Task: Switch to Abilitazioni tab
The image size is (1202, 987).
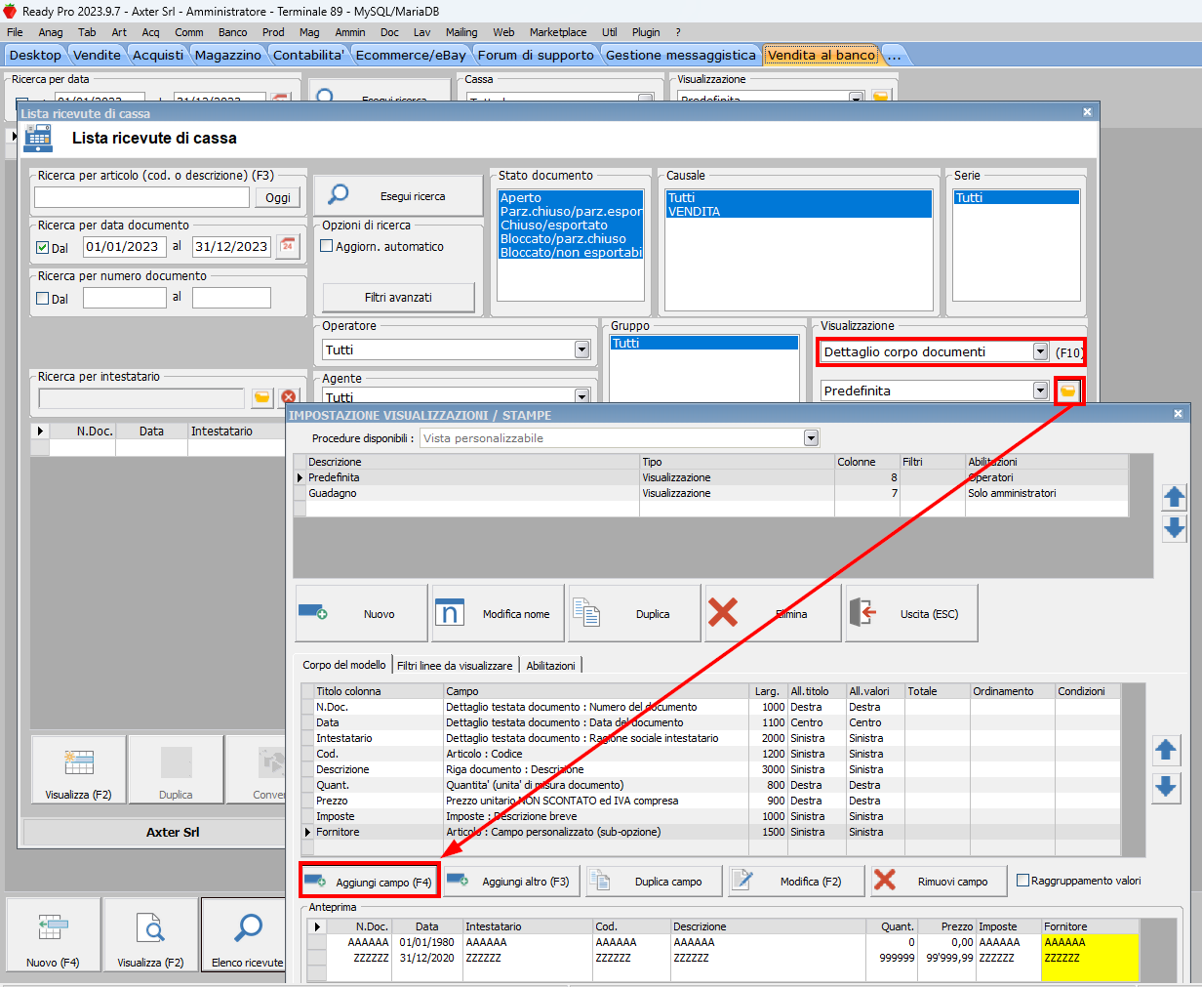Action: 551,665
